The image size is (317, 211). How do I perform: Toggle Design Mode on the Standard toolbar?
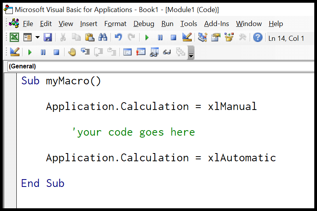[187, 38]
